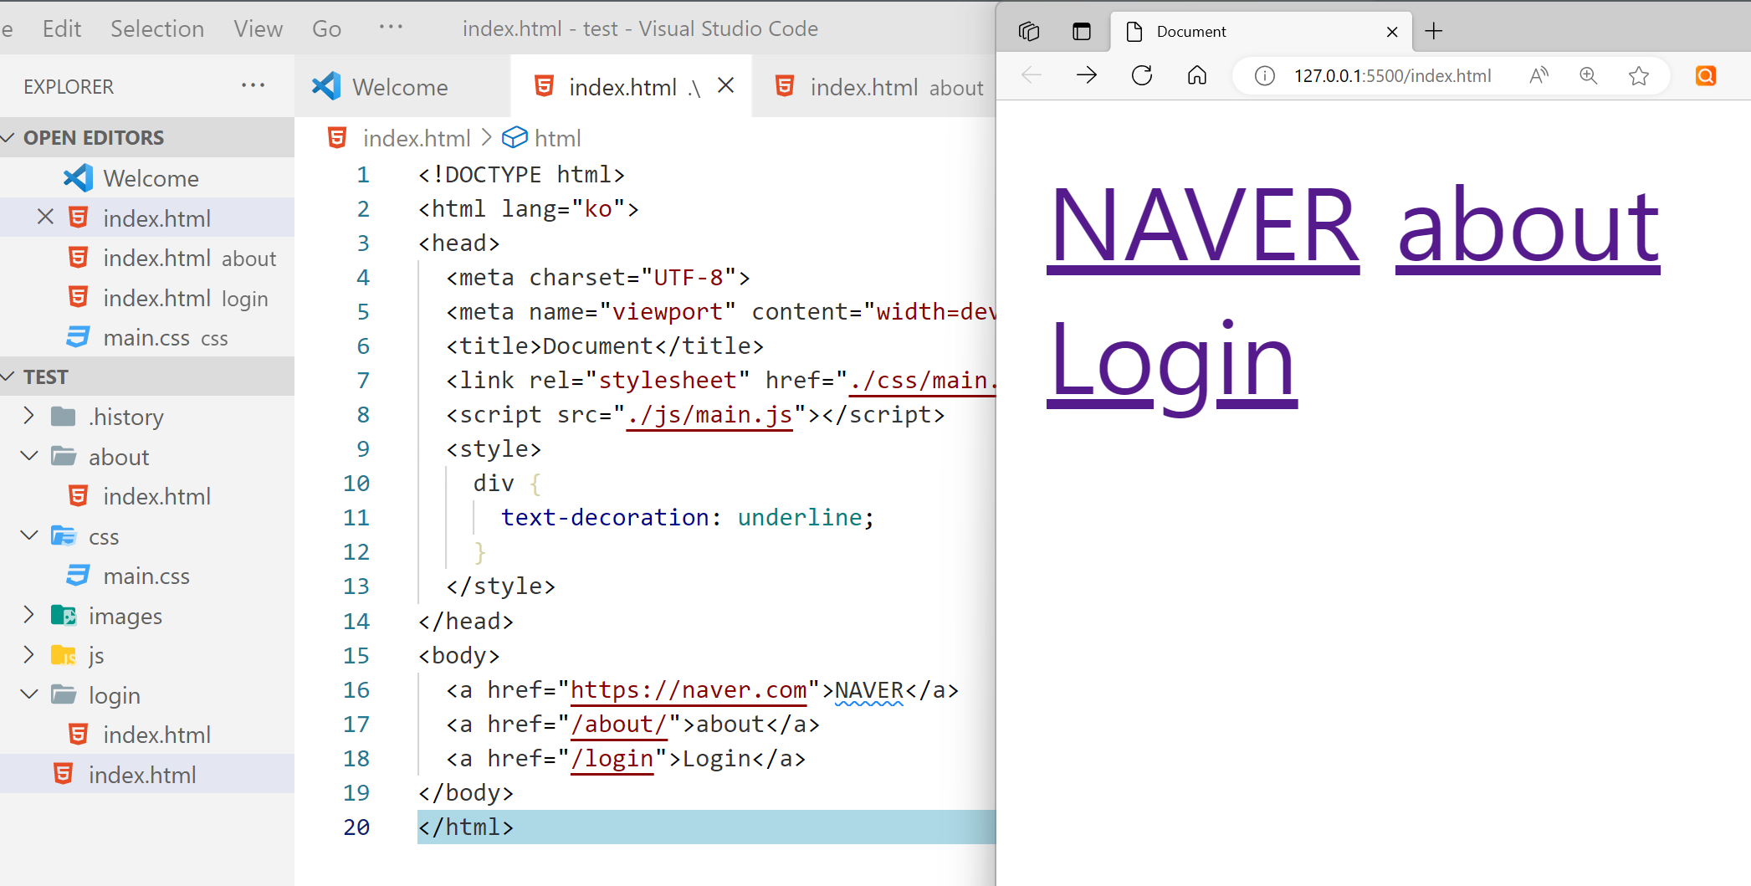Viewport: 1751px width, 886px height.
Task: Click browser forward arrow
Action: click(1087, 75)
